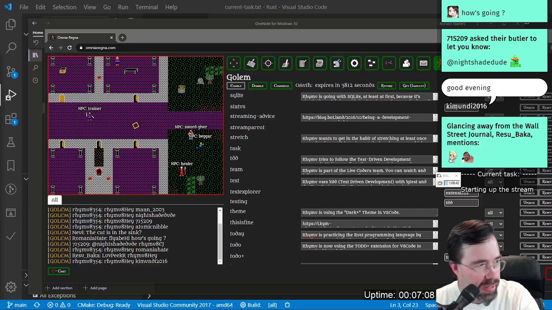This screenshot has width=552, height=310.
Task: Toggle the Chat button below the log
Action: point(59,271)
